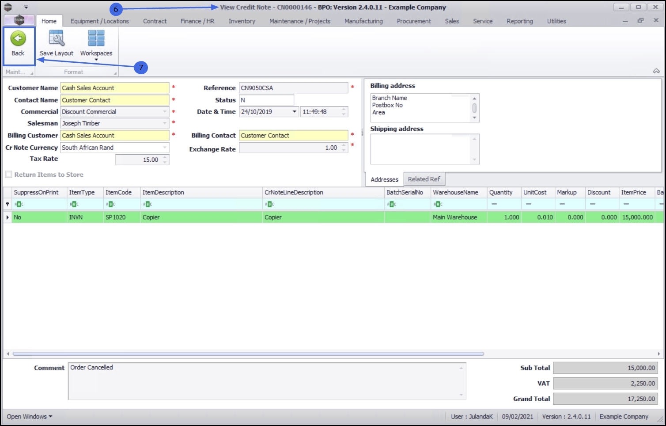Open the Open Windows dropdown
Screen dimensions: 666x426
click(30, 416)
